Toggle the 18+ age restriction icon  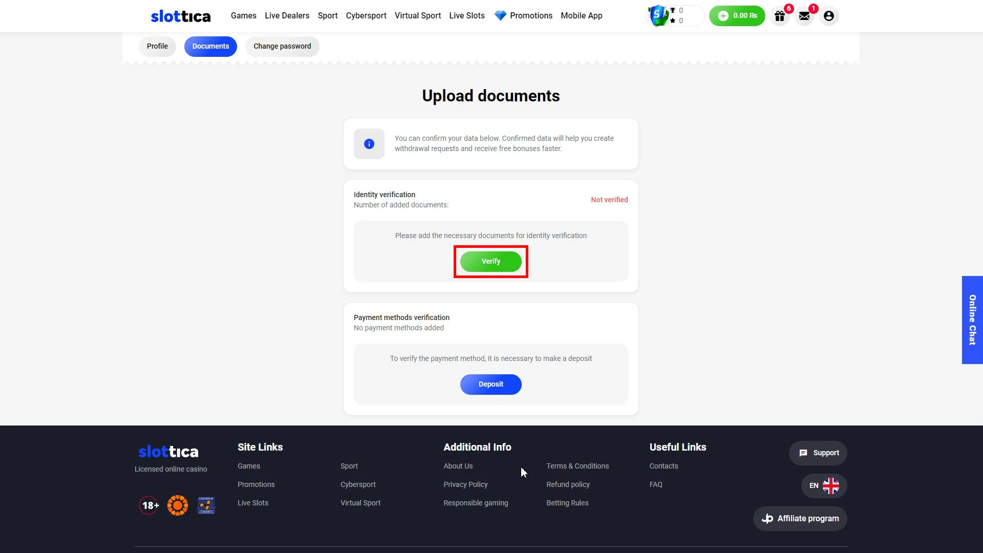pyautogui.click(x=148, y=505)
